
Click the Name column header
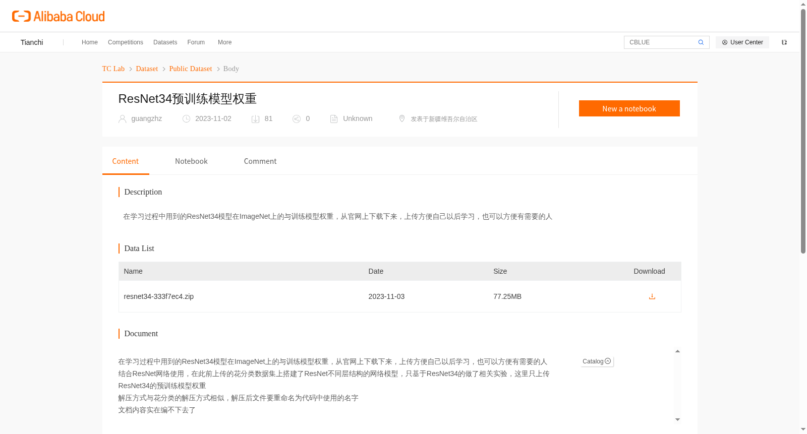133,271
